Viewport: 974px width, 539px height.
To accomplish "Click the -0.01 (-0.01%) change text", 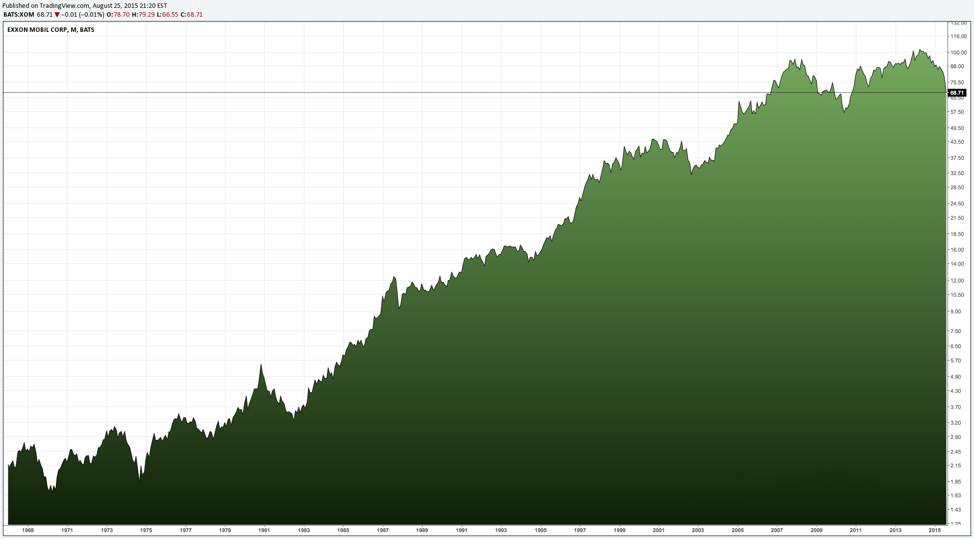I will point(82,15).
